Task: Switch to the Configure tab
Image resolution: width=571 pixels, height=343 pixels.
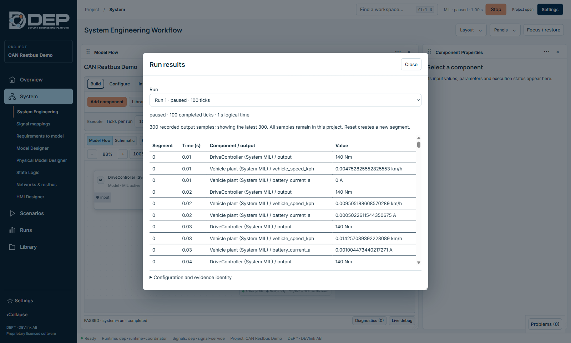Action: coord(120,84)
